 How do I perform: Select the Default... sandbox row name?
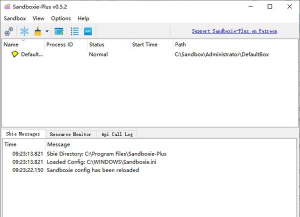point(32,54)
